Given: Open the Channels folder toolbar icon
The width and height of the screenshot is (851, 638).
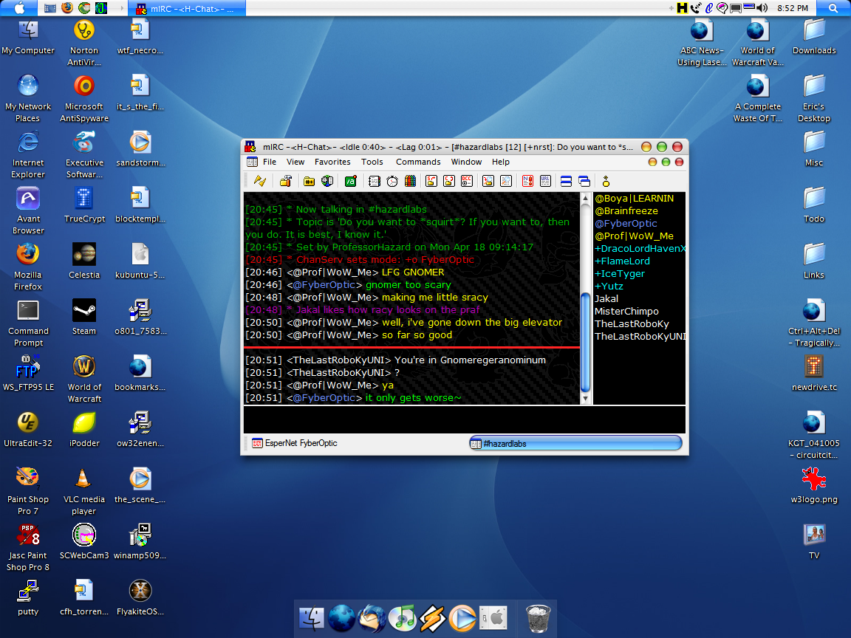Looking at the screenshot, I should [x=309, y=181].
